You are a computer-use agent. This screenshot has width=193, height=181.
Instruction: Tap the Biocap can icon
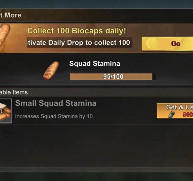172,114
